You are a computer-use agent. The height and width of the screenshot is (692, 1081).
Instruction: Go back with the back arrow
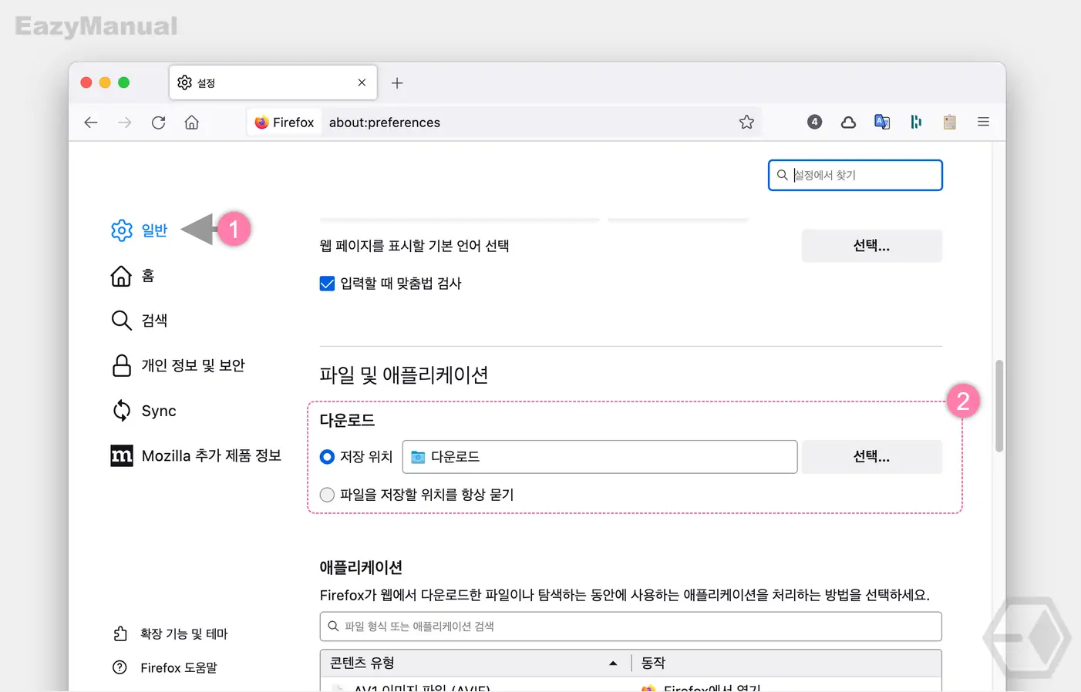[91, 123]
